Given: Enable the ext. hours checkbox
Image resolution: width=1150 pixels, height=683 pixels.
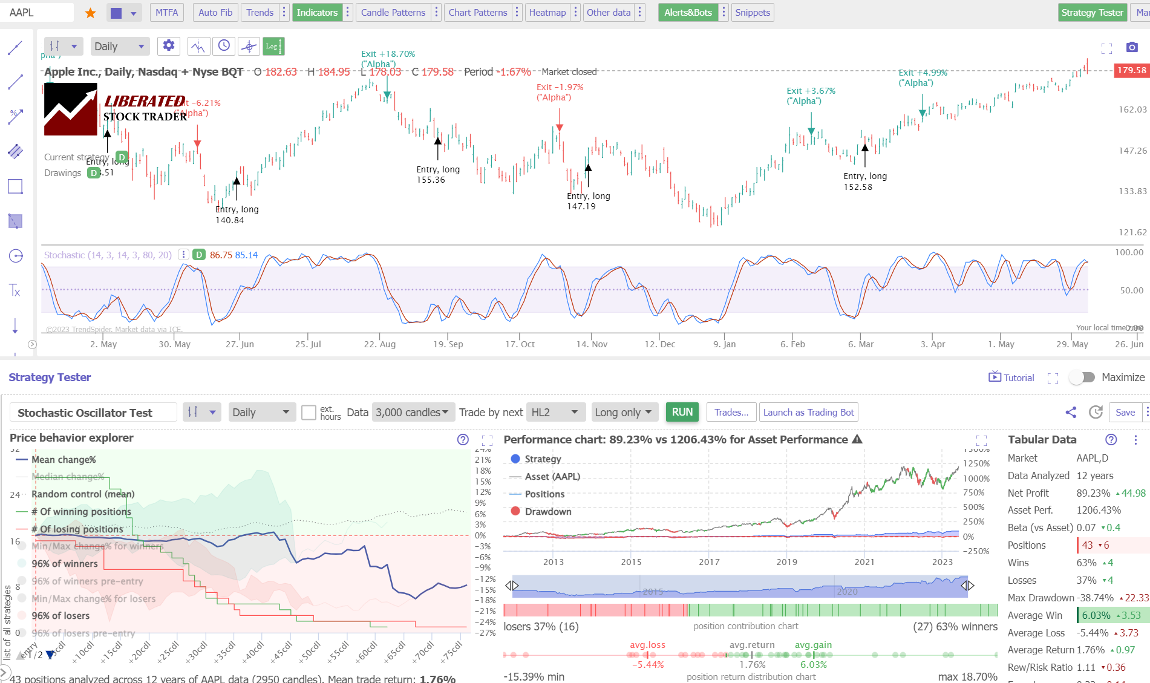Looking at the screenshot, I should (x=309, y=412).
